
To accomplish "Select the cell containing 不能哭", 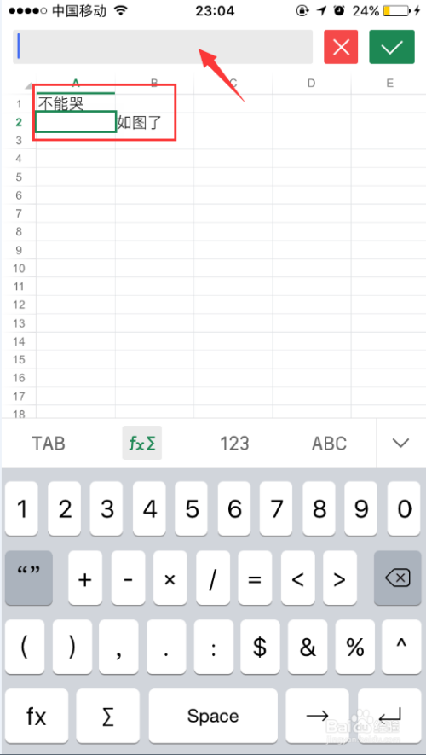I will coord(76,103).
